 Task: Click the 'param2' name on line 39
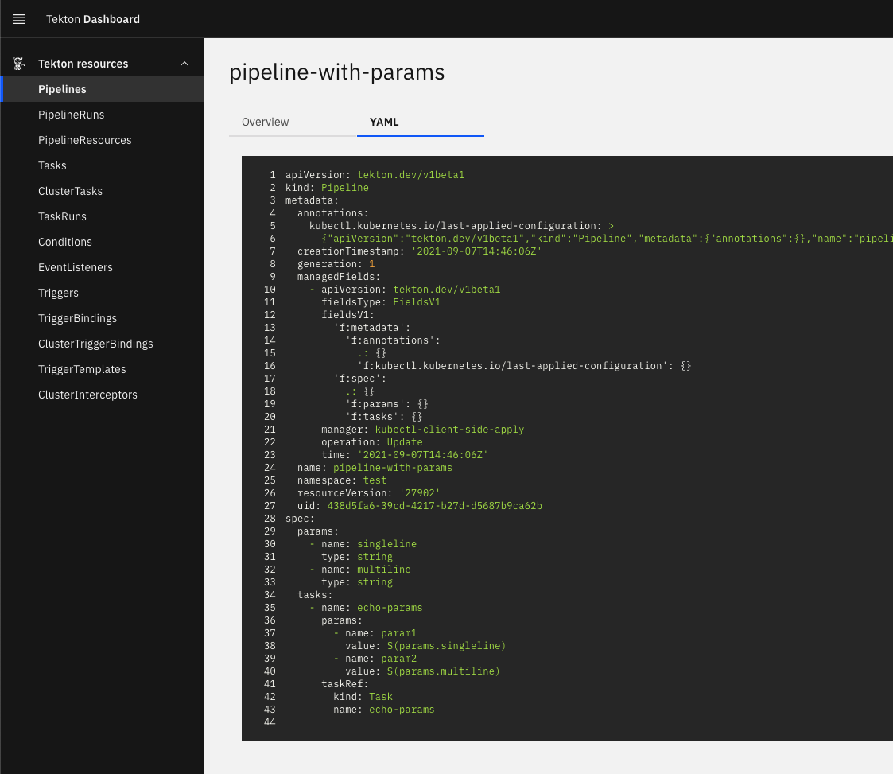click(398, 659)
